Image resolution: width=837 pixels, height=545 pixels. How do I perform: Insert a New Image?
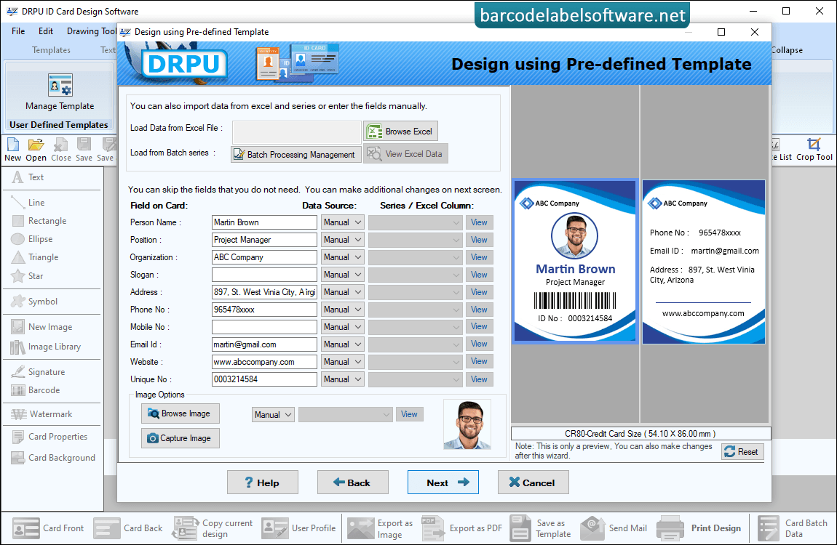pos(42,327)
